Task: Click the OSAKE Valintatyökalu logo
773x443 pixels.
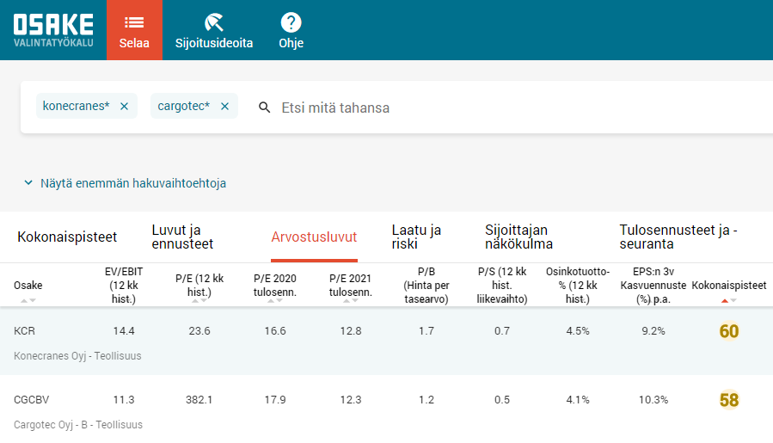Action: pos(53,31)
